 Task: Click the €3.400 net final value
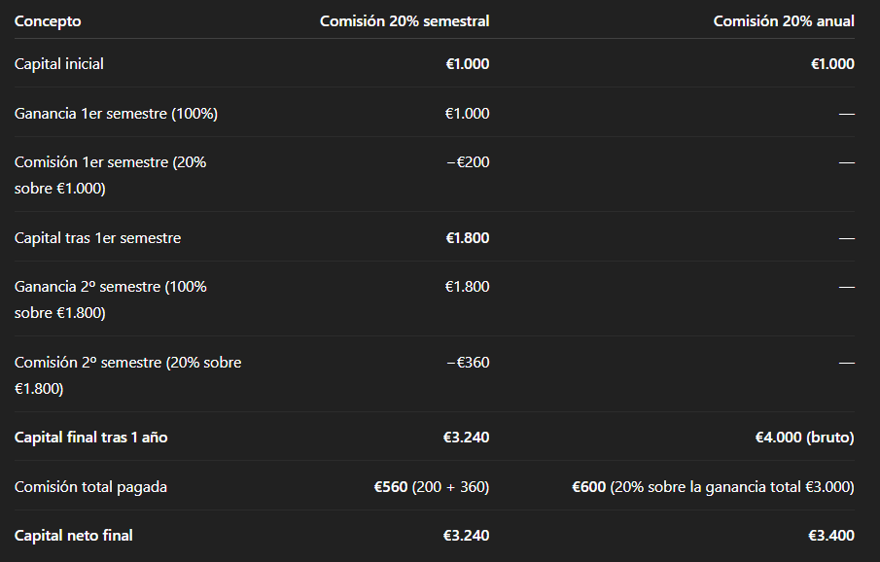coord(830,536)
